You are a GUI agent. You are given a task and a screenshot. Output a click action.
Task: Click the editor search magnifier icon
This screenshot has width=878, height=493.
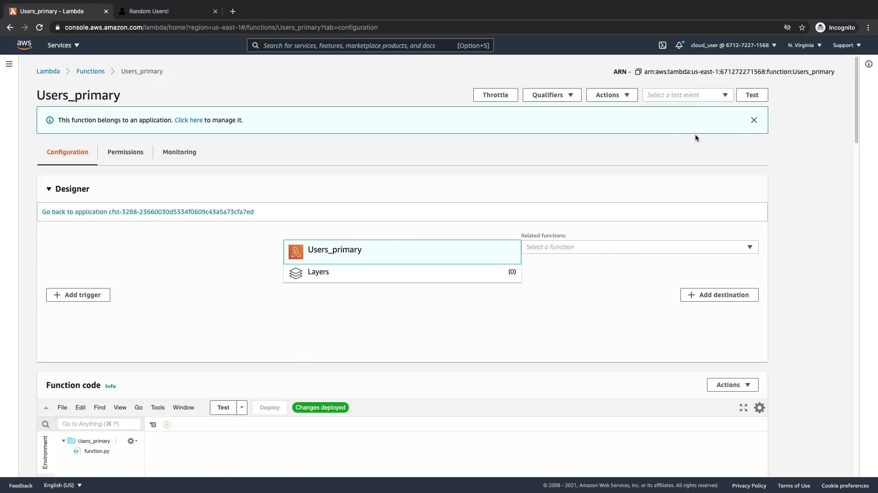(45, 424)
